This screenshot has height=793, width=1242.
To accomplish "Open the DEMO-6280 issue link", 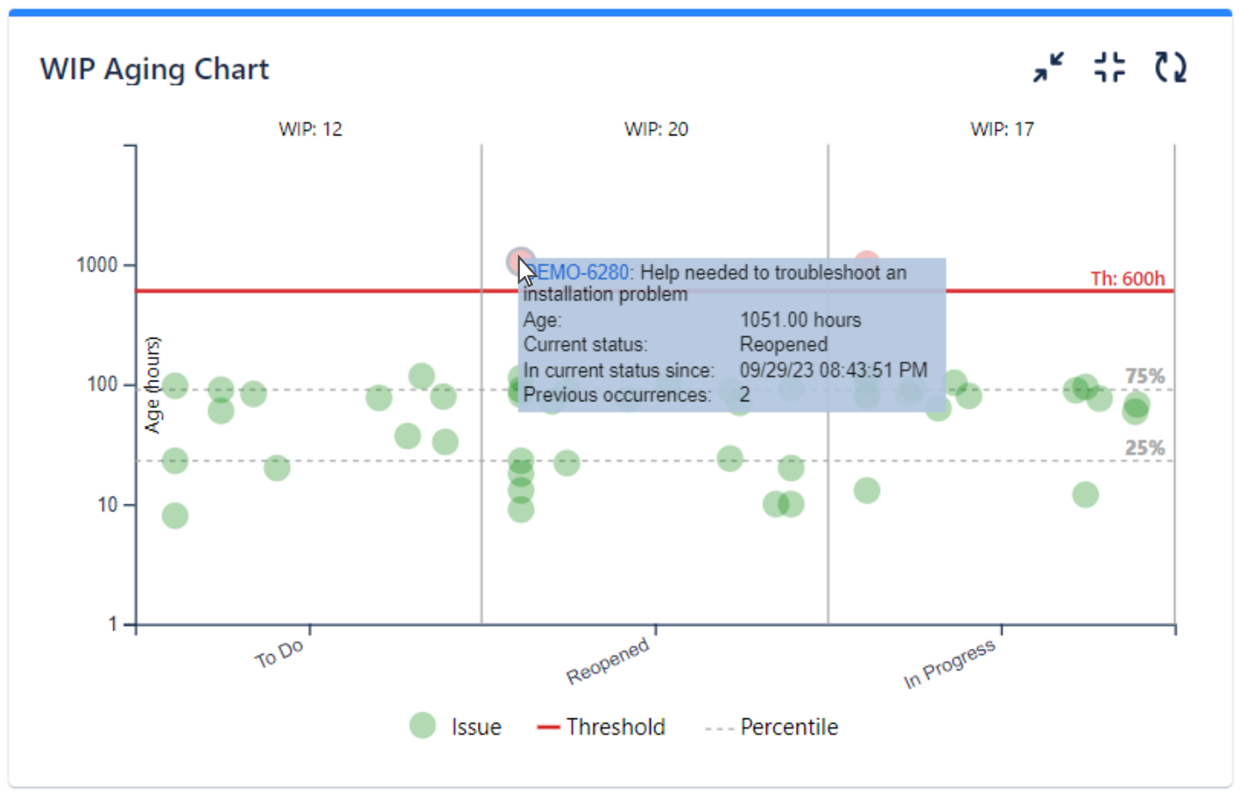I will [576, 273].
